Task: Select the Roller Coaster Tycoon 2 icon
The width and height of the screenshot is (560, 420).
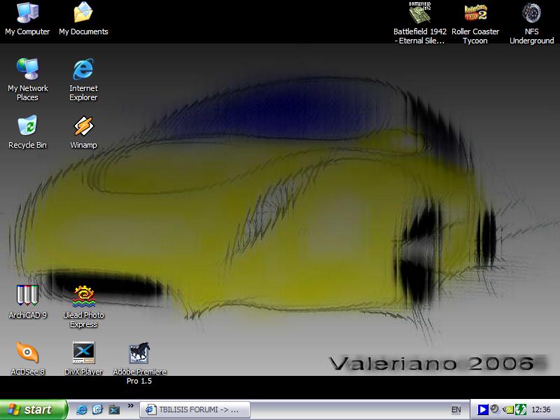Action: click(475, 13)
